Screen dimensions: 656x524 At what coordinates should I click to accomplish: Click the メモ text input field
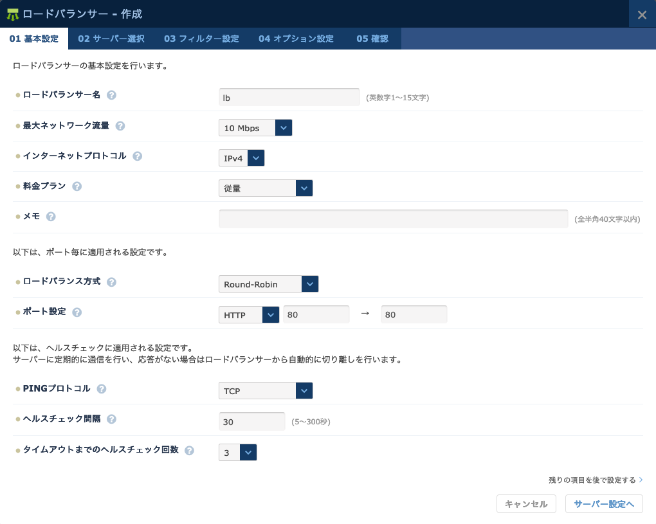(x=393, y=219)
